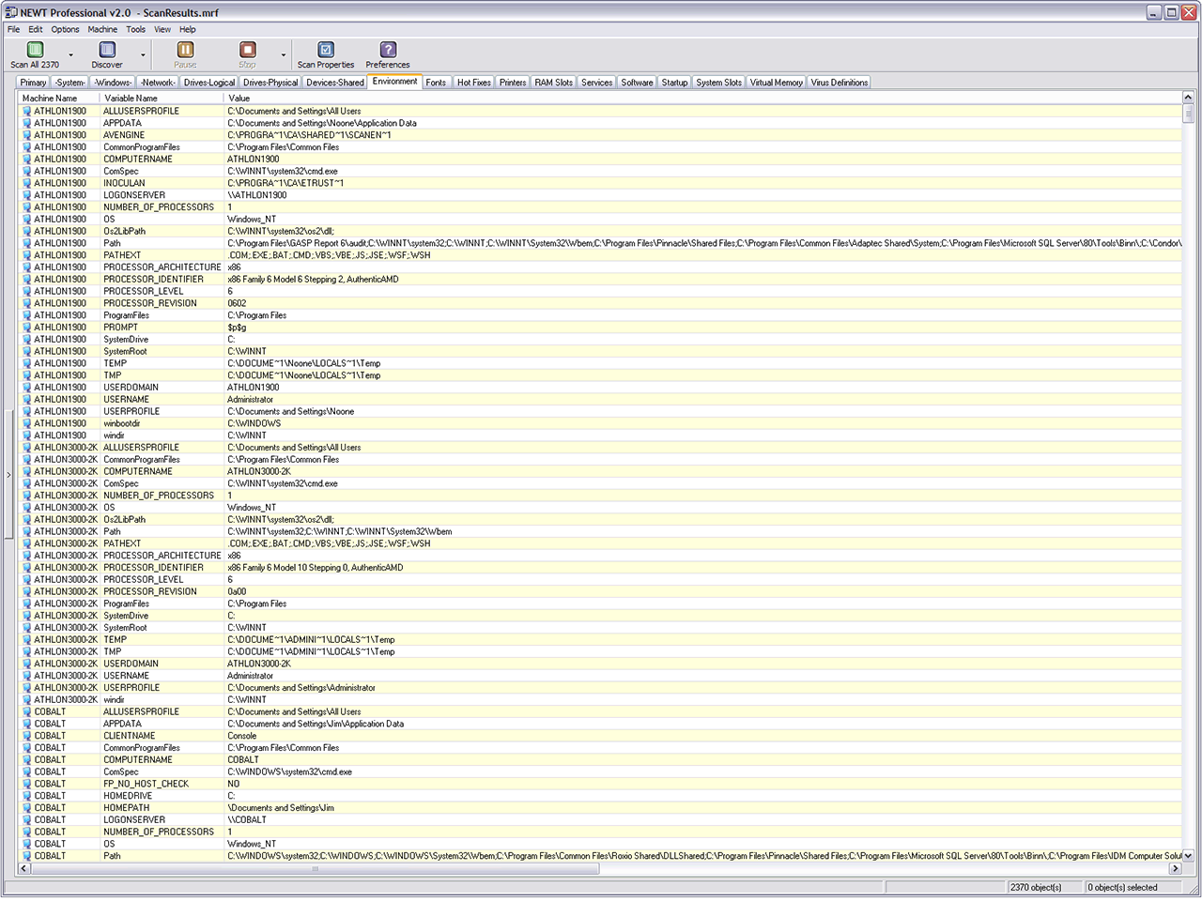The image size is (1202, 901).
Task: Open Preferences from the toolbar
Action: pos(388,50)
